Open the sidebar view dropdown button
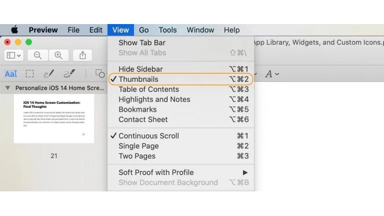The width and height of the screenshot is (384, 216). click(x=14, y=55)
